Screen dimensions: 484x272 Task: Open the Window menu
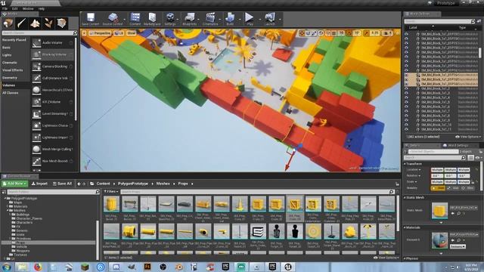pyautogui.click(x=28, y=8)
